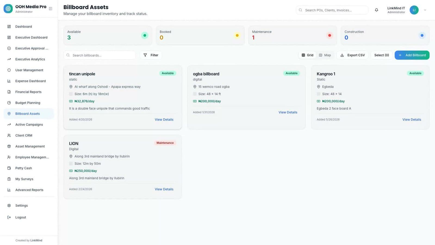View Details of ogba billboard

pos(288,112)
